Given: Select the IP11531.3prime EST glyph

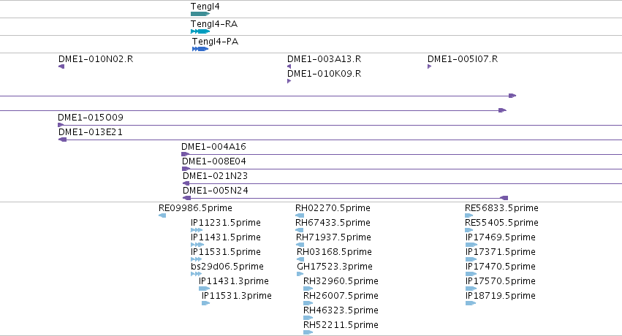Looking at the screenshot, I should point(205,303).
